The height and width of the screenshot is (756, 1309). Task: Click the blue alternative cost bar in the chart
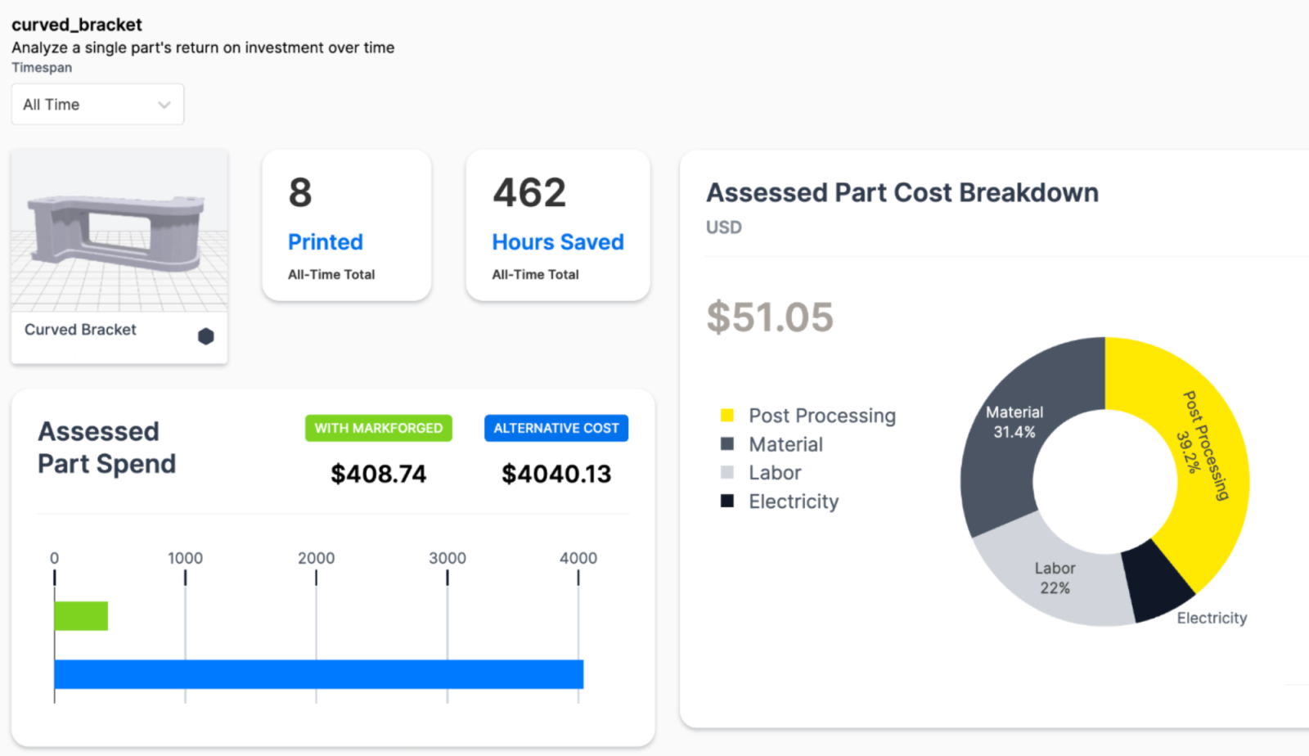point(317,674)
